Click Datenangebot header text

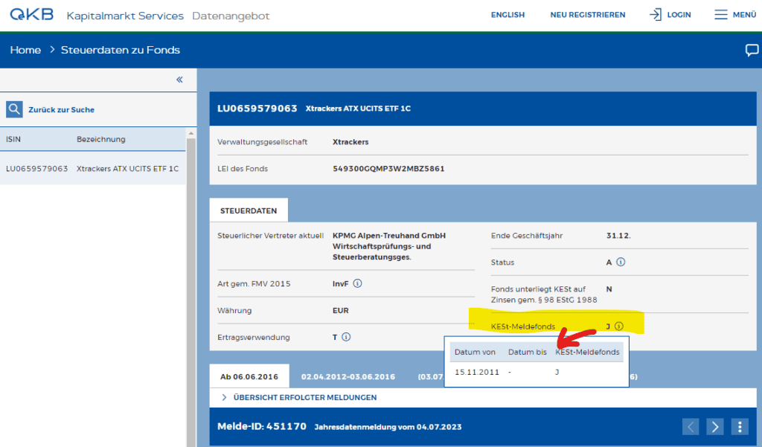point(231,16)
